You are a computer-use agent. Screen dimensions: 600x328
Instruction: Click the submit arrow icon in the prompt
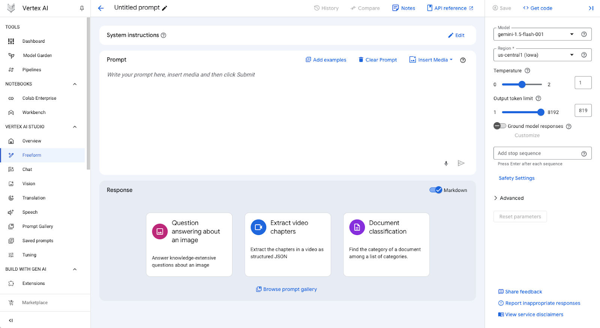pyautogui.click(x=461, y=163)
